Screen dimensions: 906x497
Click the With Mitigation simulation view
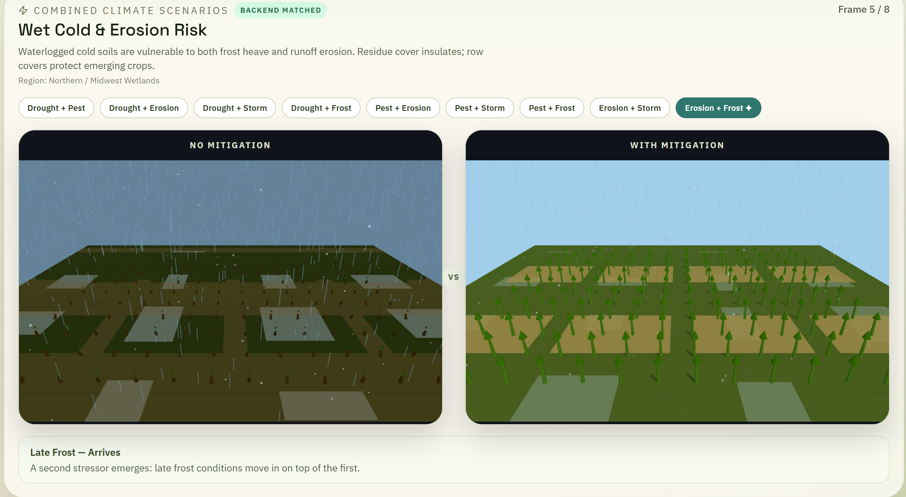click(677, 292)
